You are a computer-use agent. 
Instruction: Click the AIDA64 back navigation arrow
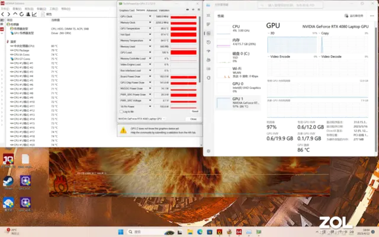(x=2, y=14)
